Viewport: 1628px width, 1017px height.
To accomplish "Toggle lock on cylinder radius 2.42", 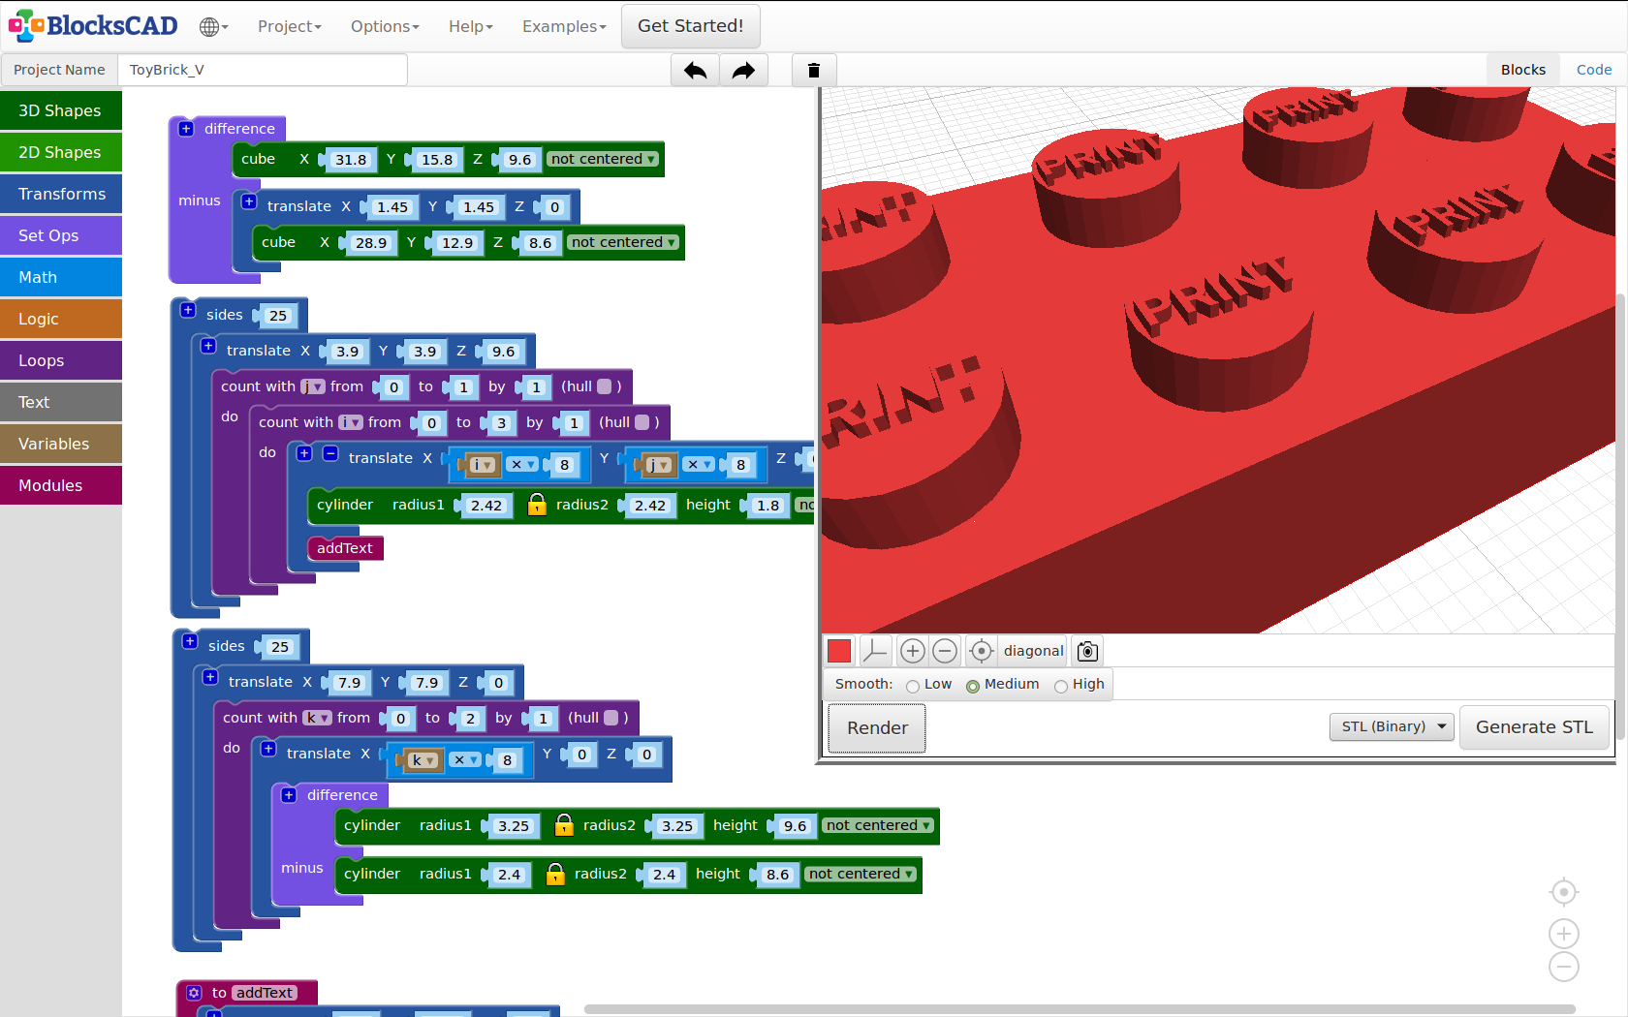I will tap(536, 504).
